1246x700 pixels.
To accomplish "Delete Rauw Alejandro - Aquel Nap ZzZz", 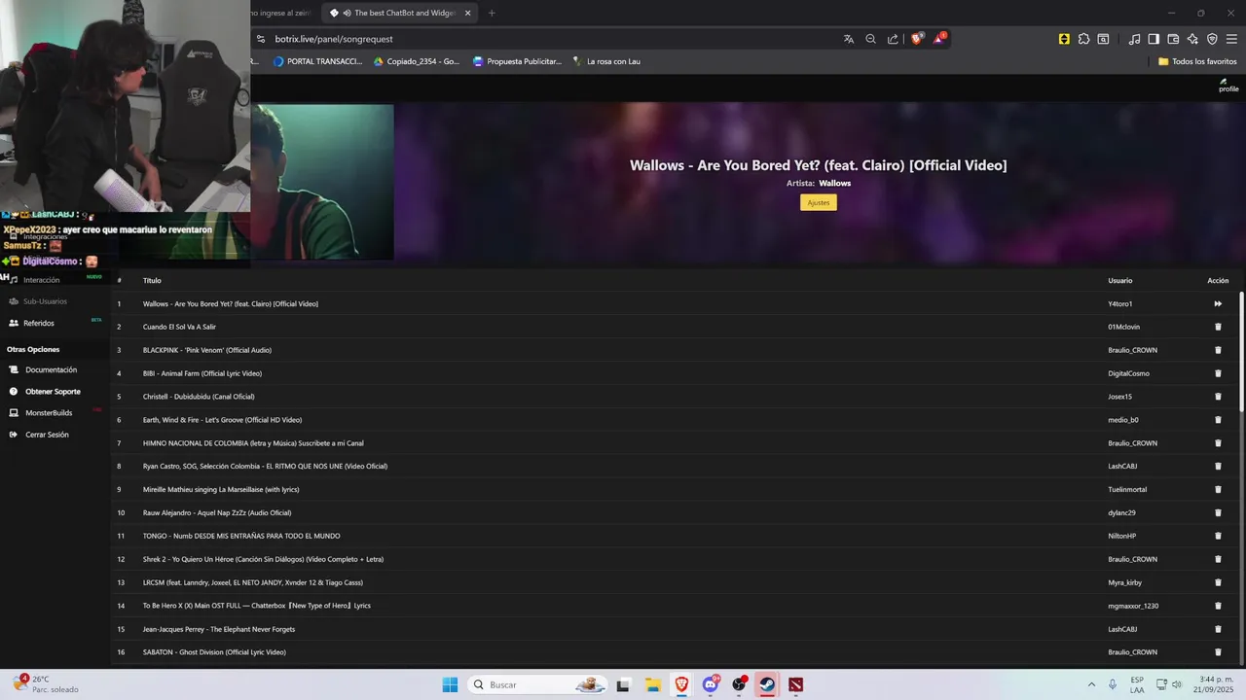I will 1218,512.
